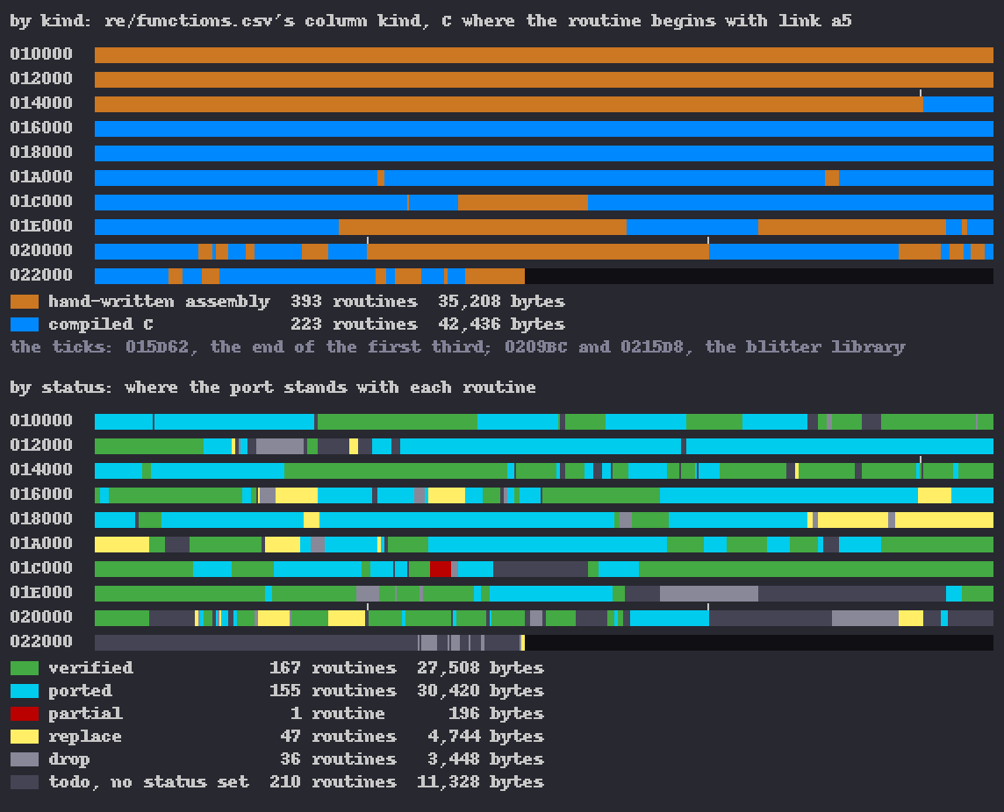This screenshot has width=1004, height=812.
Task: Click address 018000 in the by-status chart
Action: 41,519
